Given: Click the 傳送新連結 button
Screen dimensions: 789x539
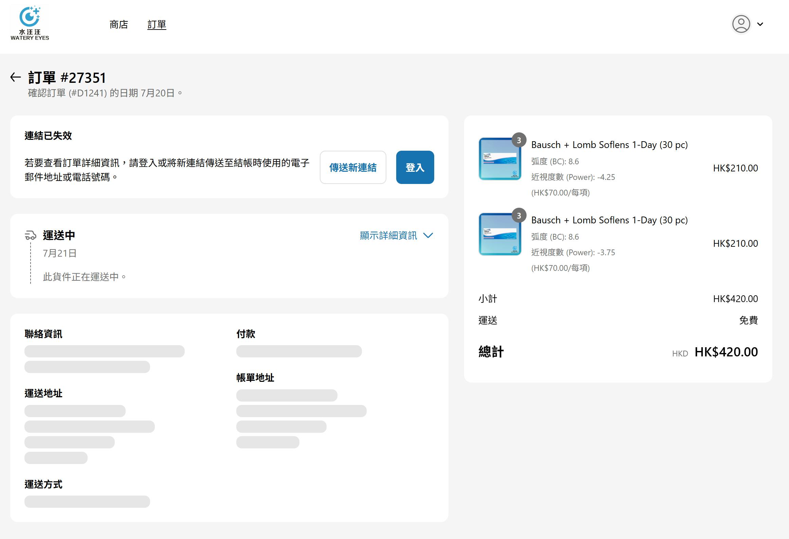Looking at the screenshot, I should (353, 167).
